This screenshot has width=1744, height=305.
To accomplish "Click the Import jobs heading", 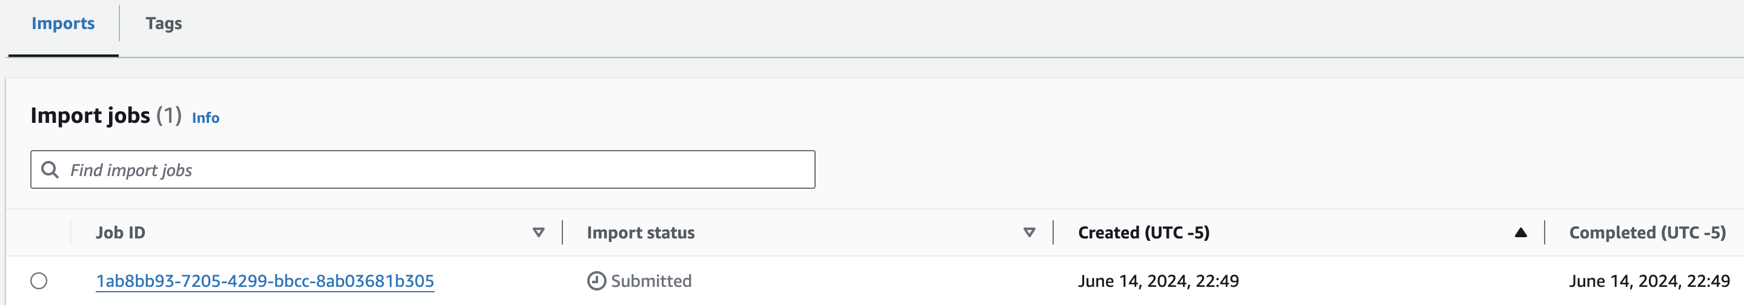I will [x=90, y=116].
